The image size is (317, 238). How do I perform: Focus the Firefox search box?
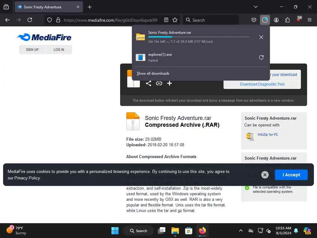(211, 20)
